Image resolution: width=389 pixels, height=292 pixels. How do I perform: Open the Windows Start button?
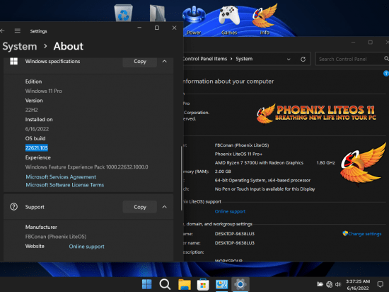coord(146,284)
